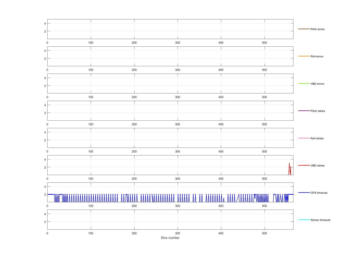Click the y-axis 4 tick of Sensor timeouts plot
Image resolution: width=364 pixels, height=258 pixels.
45,214
